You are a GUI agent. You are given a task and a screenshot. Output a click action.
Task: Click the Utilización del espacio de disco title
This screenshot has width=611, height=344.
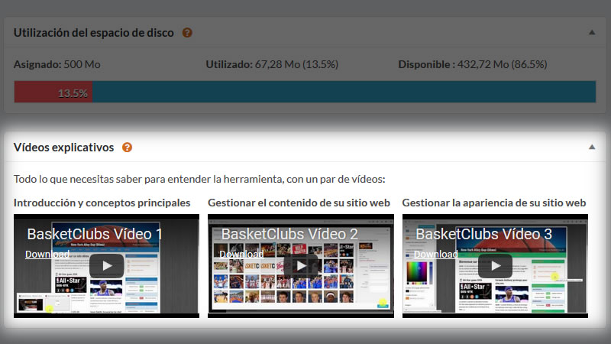pyautogui.click(x=93, y=33)
